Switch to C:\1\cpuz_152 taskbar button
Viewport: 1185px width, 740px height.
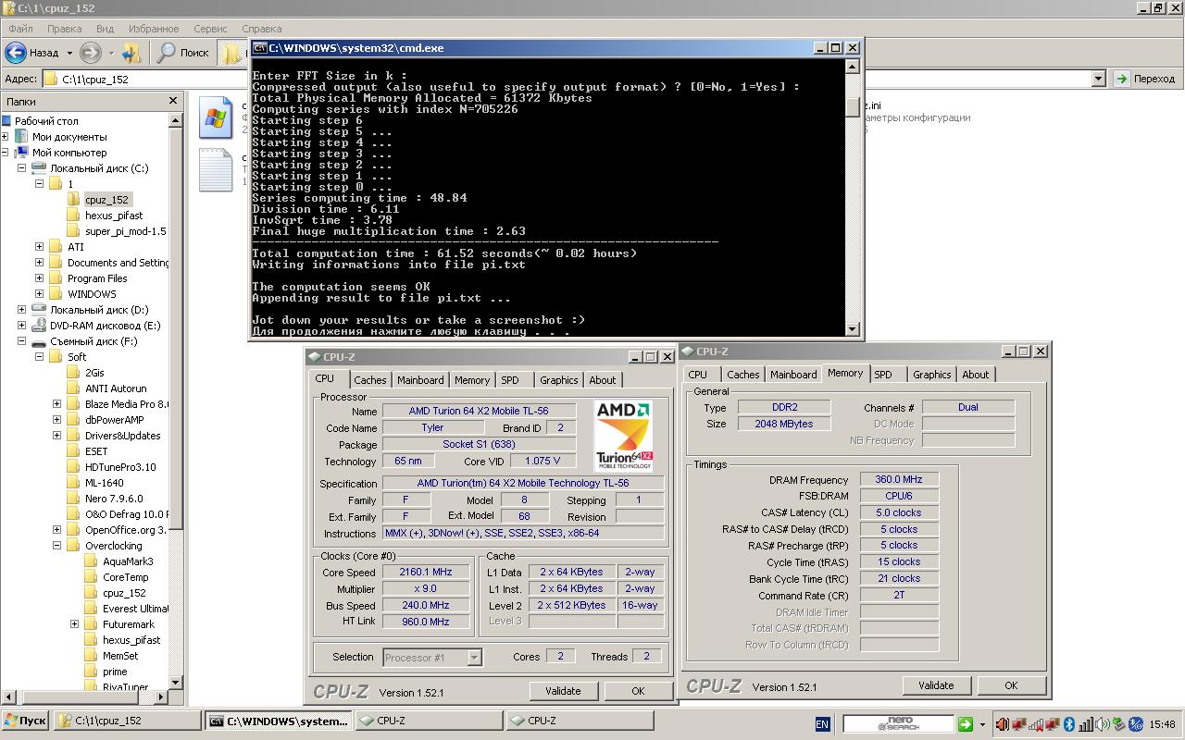(128, 721)
